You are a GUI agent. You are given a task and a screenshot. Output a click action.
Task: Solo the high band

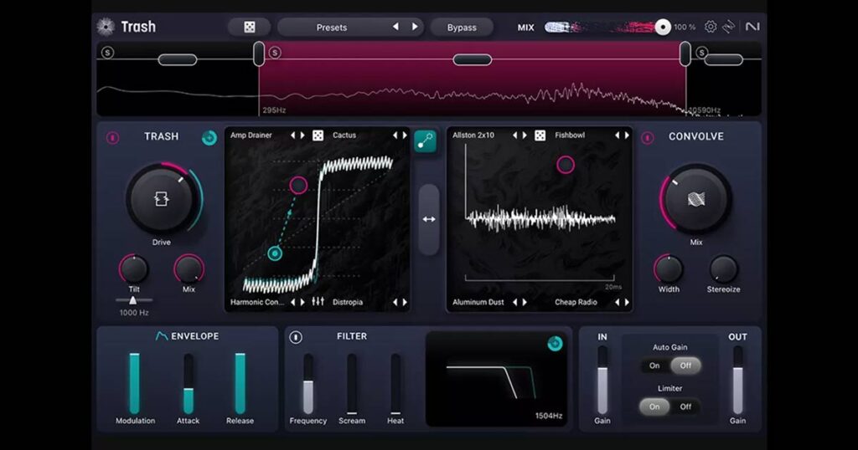coord(702,53)
